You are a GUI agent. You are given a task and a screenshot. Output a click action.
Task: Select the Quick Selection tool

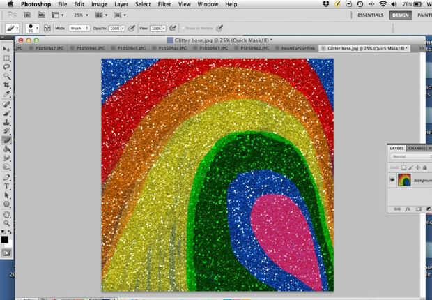[x=6, y=76]
